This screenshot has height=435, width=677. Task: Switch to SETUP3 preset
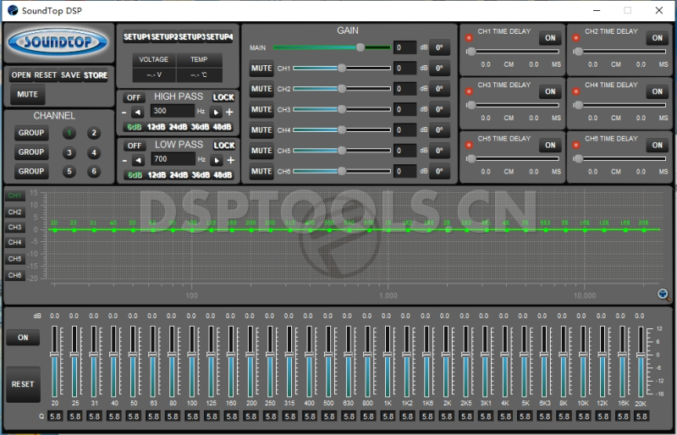pos(192,36)
